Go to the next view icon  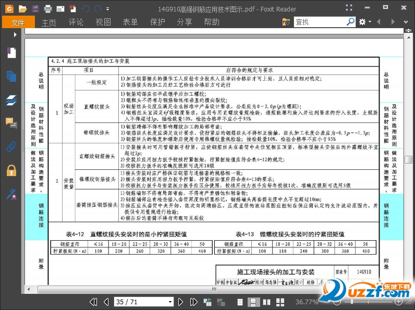click(x=221, y=302)
